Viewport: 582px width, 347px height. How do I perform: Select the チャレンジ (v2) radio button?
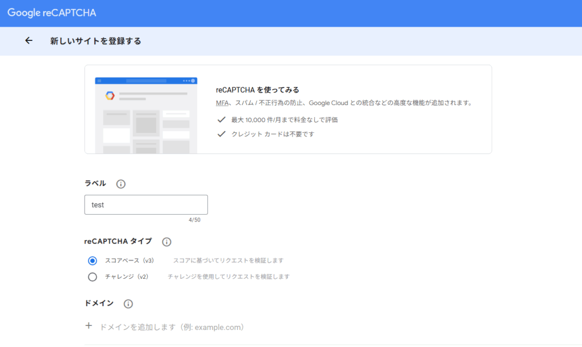click(x=93, y=277)
